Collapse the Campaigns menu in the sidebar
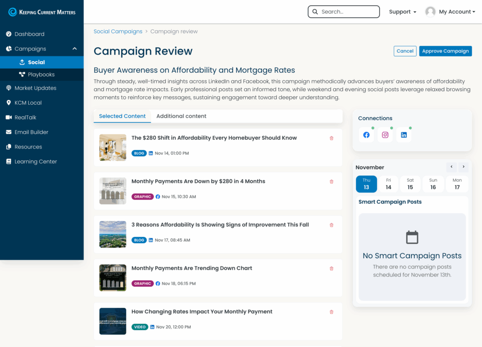Viewport: 482px width, 347px height. pos(74,48)
